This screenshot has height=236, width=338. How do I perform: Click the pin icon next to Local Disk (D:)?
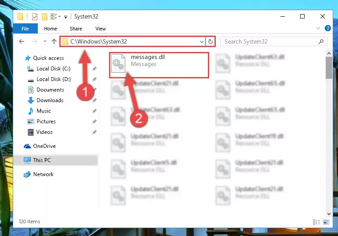(x=94, y=79)
